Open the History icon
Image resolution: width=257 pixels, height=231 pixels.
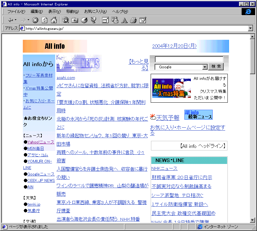pyautogui.click(x=84, y=20)
